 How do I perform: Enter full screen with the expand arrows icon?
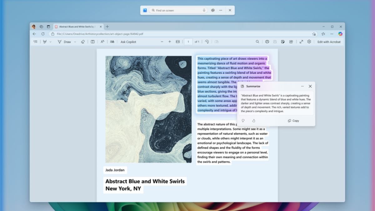coord(301,42)
